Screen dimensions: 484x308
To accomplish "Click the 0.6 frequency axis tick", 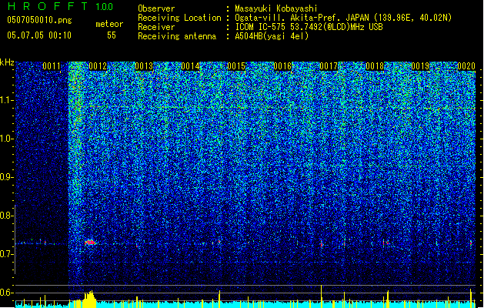I will click(7, 293).
